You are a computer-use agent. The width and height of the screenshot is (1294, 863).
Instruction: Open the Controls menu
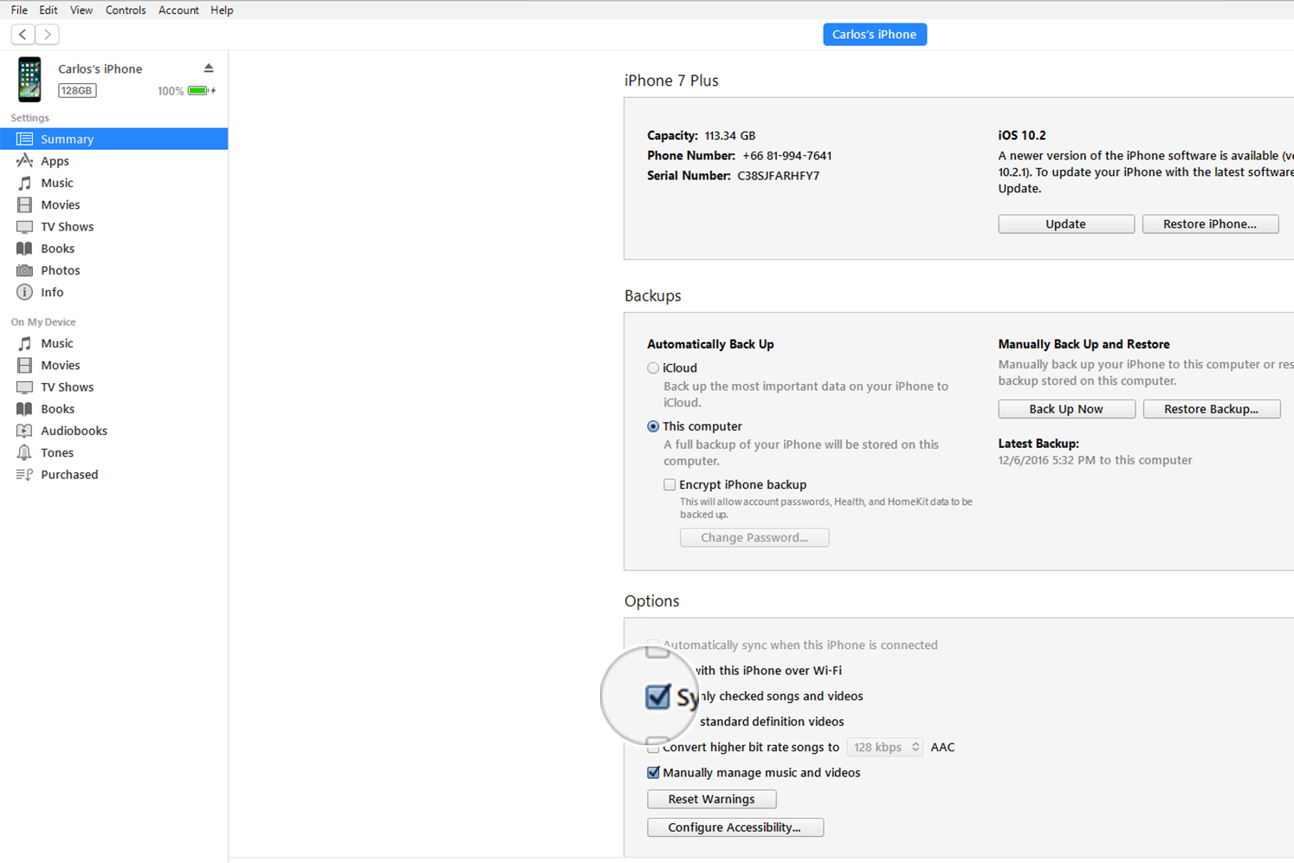pos(126,10)
